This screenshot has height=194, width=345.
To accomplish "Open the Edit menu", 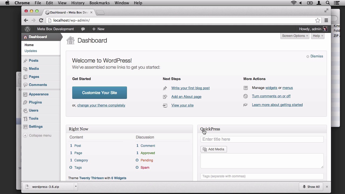I will 49,3.
